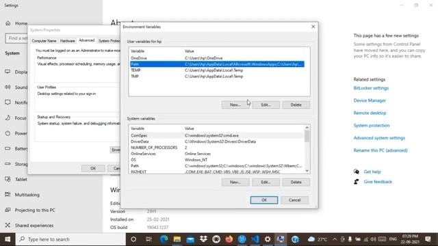Screen dimensions: 438x246
Task: Click New under system variables
Action: [x=235, y=182]
